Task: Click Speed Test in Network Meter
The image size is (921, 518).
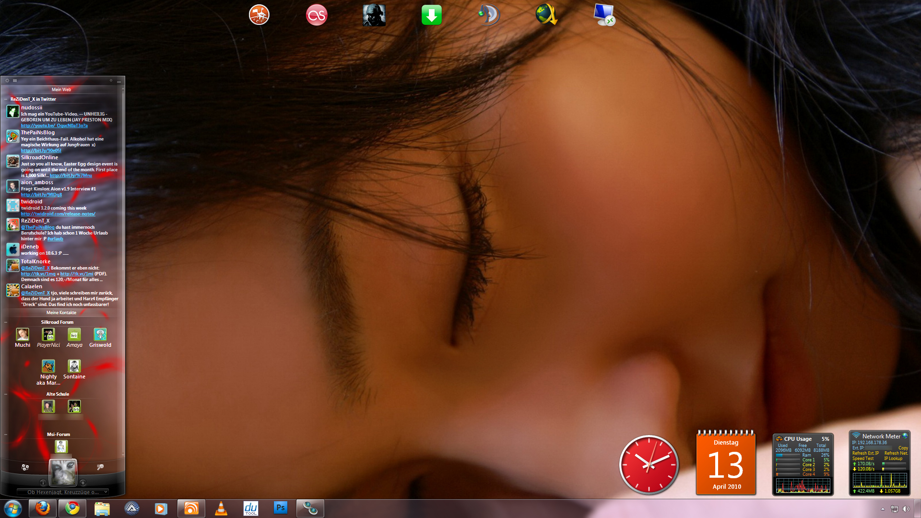Action: (x=862, y=459)
